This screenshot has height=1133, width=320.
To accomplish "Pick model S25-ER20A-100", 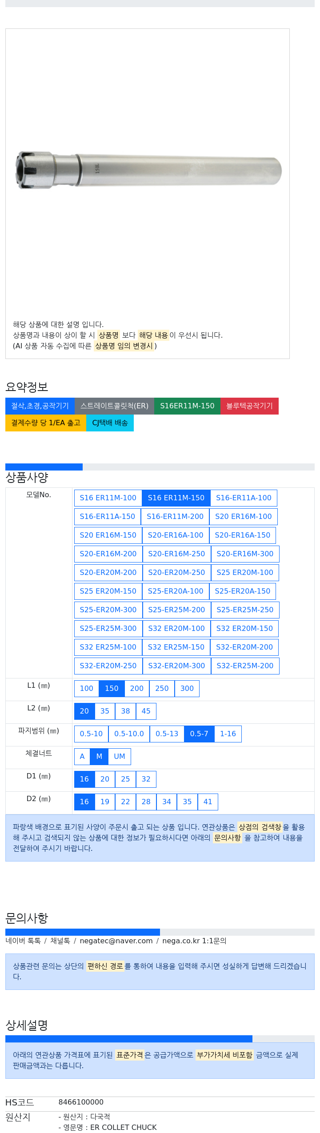I will [176, 591].
